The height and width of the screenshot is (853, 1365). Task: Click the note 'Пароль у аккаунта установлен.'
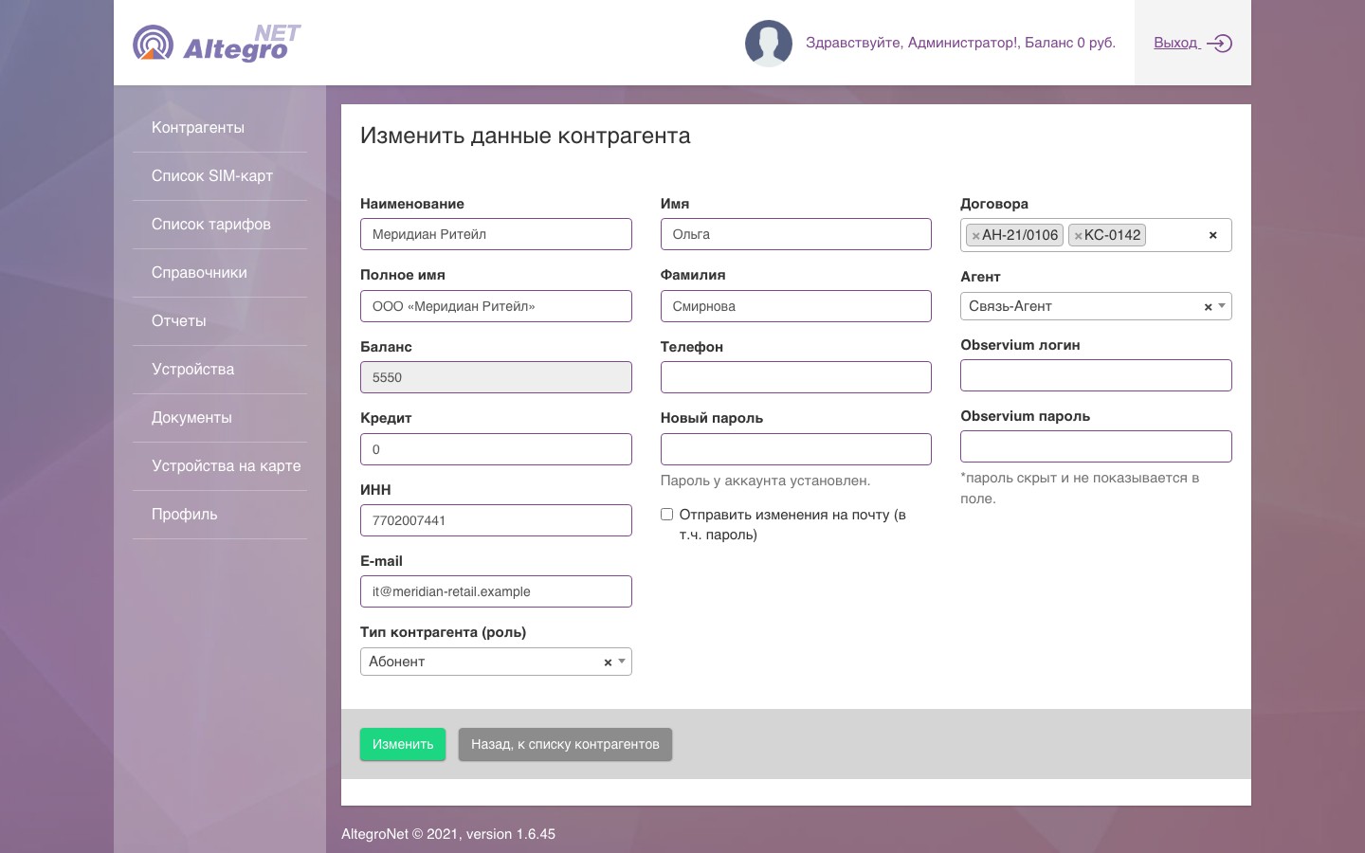pos(765,481)
